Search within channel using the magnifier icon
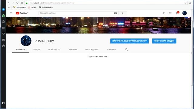The image size is (194, 109). click(126, 49)
